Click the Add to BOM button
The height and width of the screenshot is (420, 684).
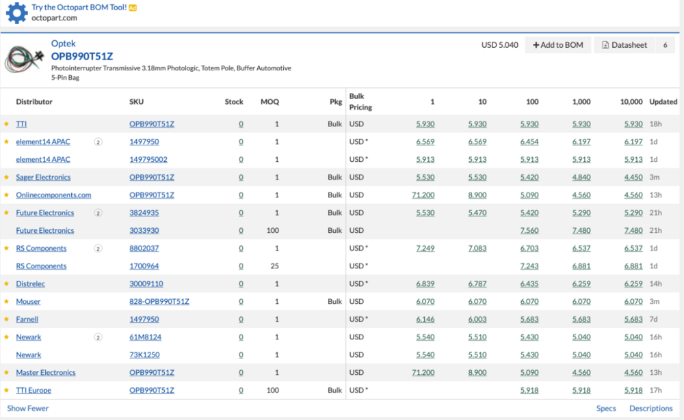tap(558, 45)
